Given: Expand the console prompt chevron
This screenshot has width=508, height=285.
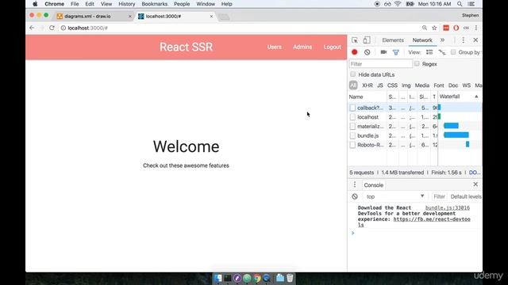Looking at the screenshot, I should 352,233.
